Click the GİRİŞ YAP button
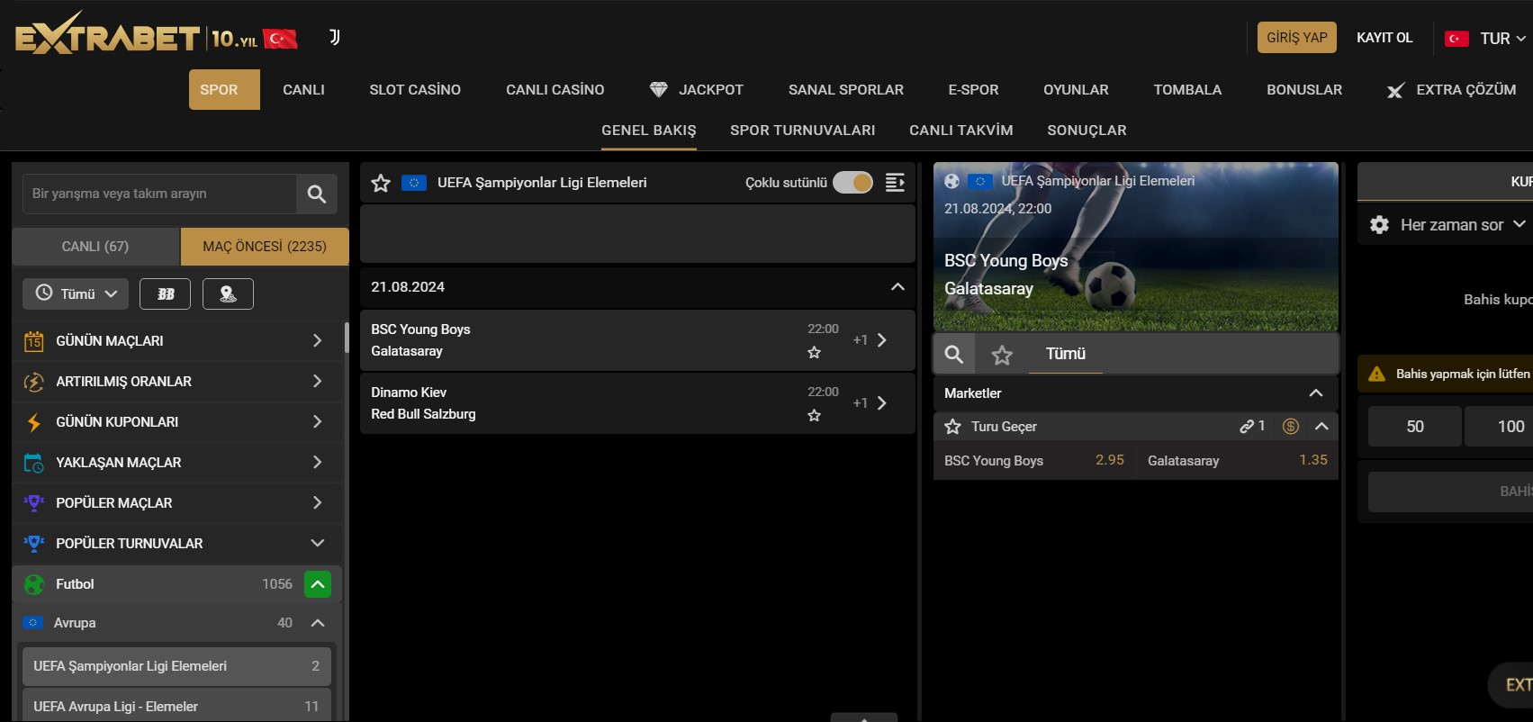This screenshot has height=722, width=1533. (x=1297, y=38)
